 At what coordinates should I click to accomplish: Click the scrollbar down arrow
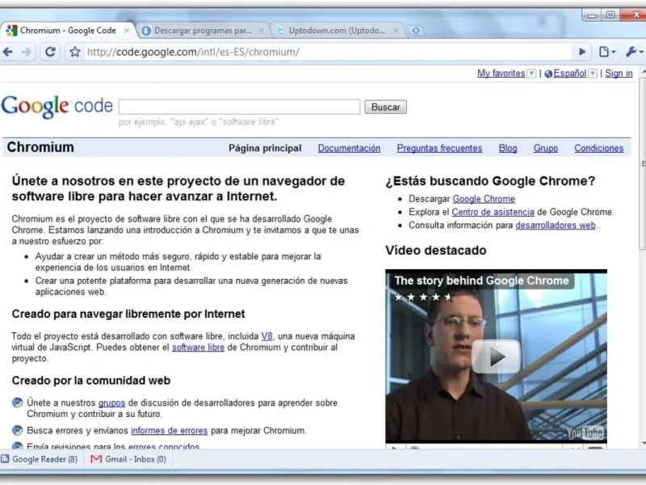[x=643, y=444]
